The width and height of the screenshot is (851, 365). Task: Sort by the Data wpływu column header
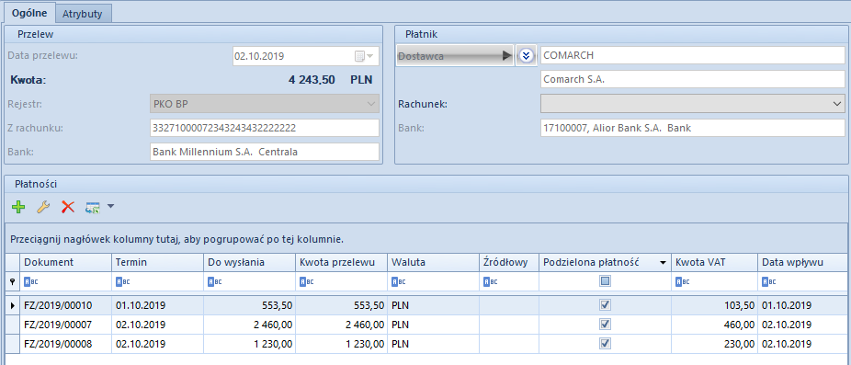click(x=802, y=263)
